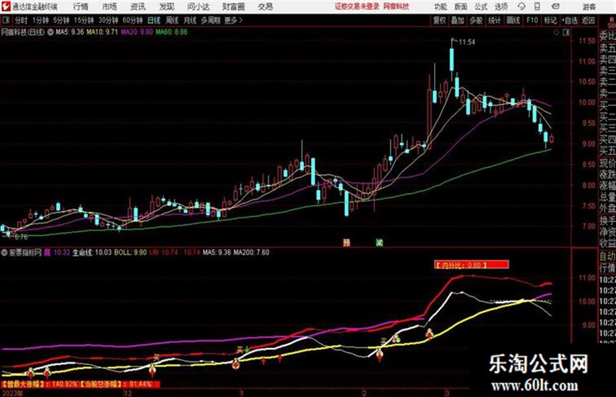
Task: Add stock via 自选 button
Action: 570,20
